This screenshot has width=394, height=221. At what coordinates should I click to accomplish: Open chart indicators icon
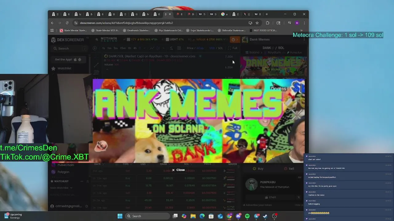click(171, 48)
